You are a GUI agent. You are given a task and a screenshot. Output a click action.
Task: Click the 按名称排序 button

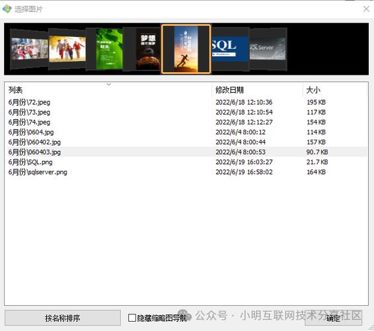63,318
